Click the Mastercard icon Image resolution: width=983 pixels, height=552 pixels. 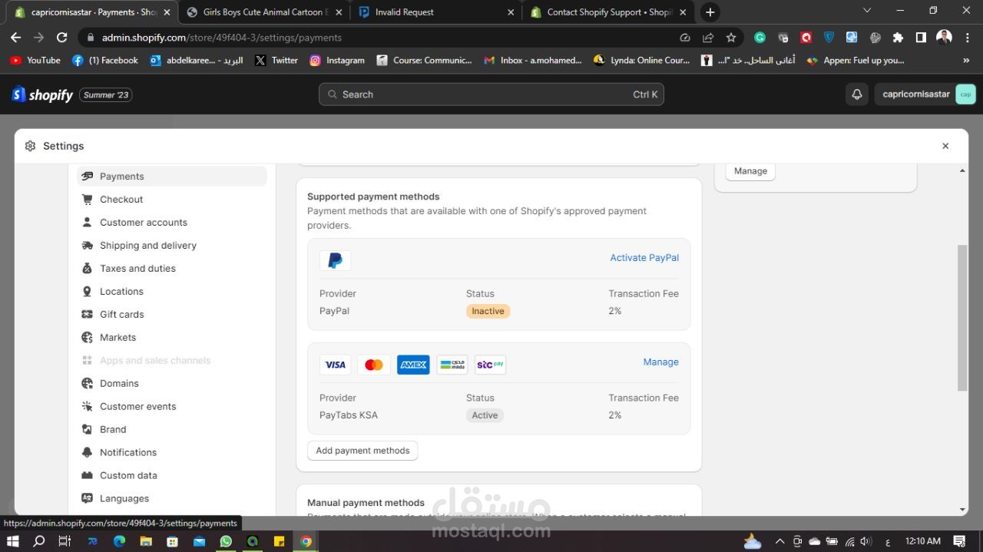(x=374, y=365)
